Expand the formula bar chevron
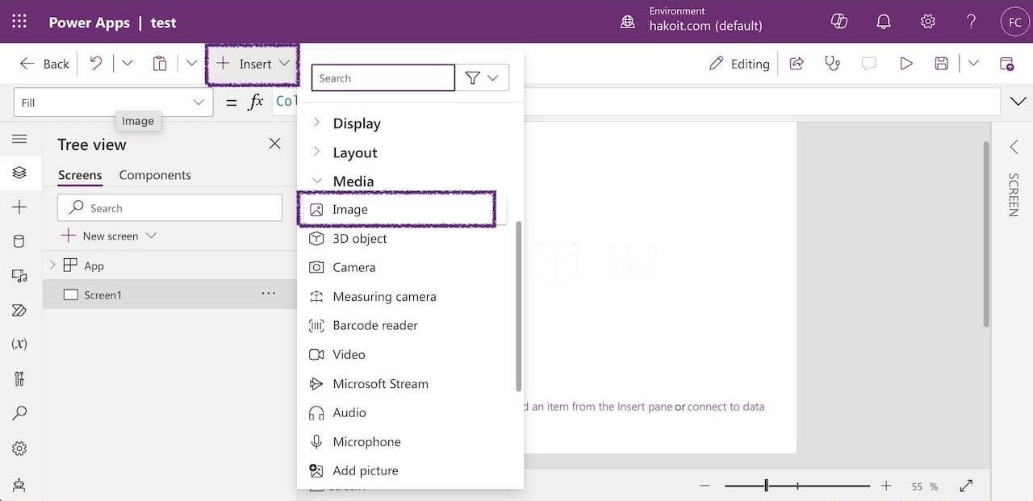The width and height of the screenshot is (1033, 501). tap(1017, 102)
